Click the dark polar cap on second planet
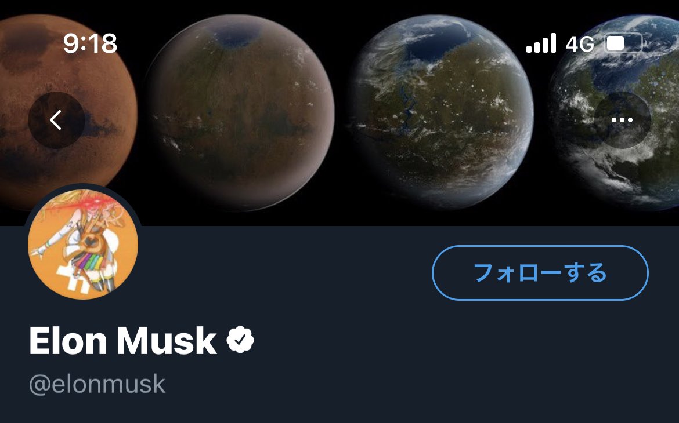The image size is (679, 423). pyautogui.click(x=236, y=35)
